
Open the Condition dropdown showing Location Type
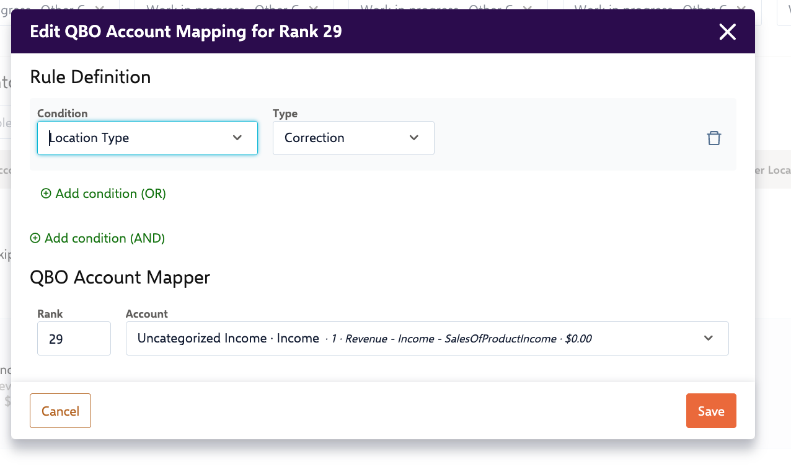tap(148, 138)
